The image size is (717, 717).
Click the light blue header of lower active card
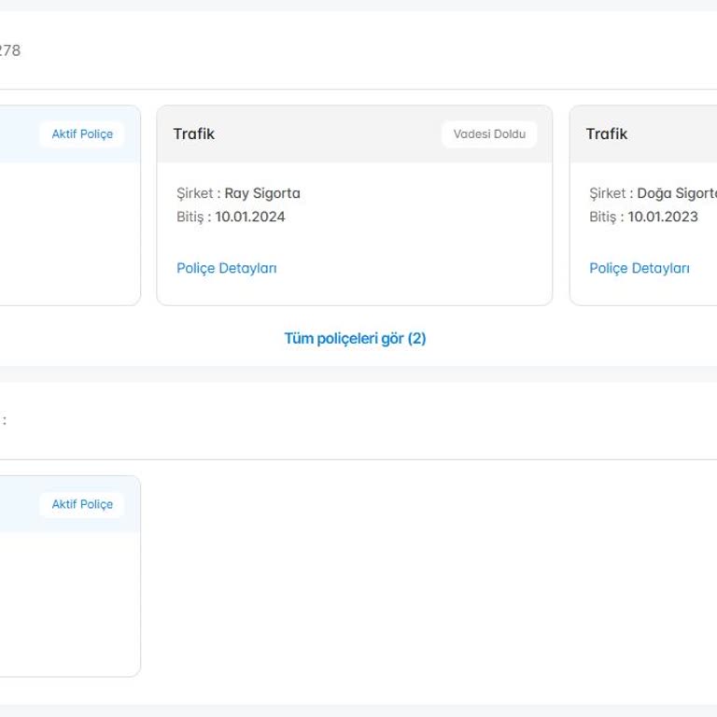point(19,504)
